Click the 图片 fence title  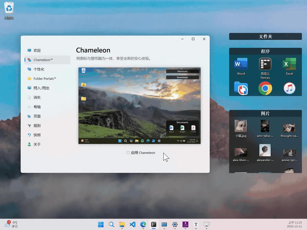click(265, 113)
